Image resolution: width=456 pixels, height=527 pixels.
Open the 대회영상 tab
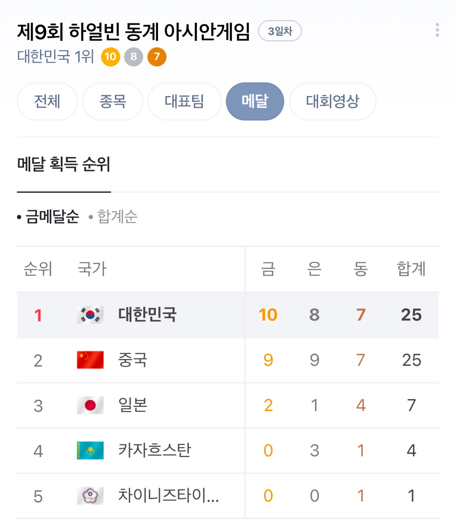pyautogui.click(x=332, y=101)
